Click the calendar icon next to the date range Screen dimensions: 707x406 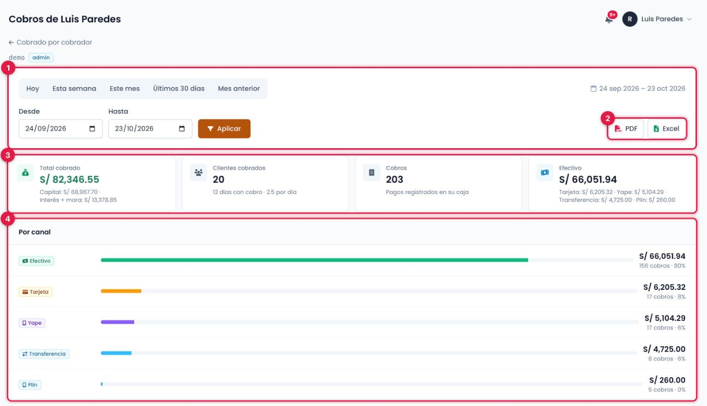[x=594, y=88]
